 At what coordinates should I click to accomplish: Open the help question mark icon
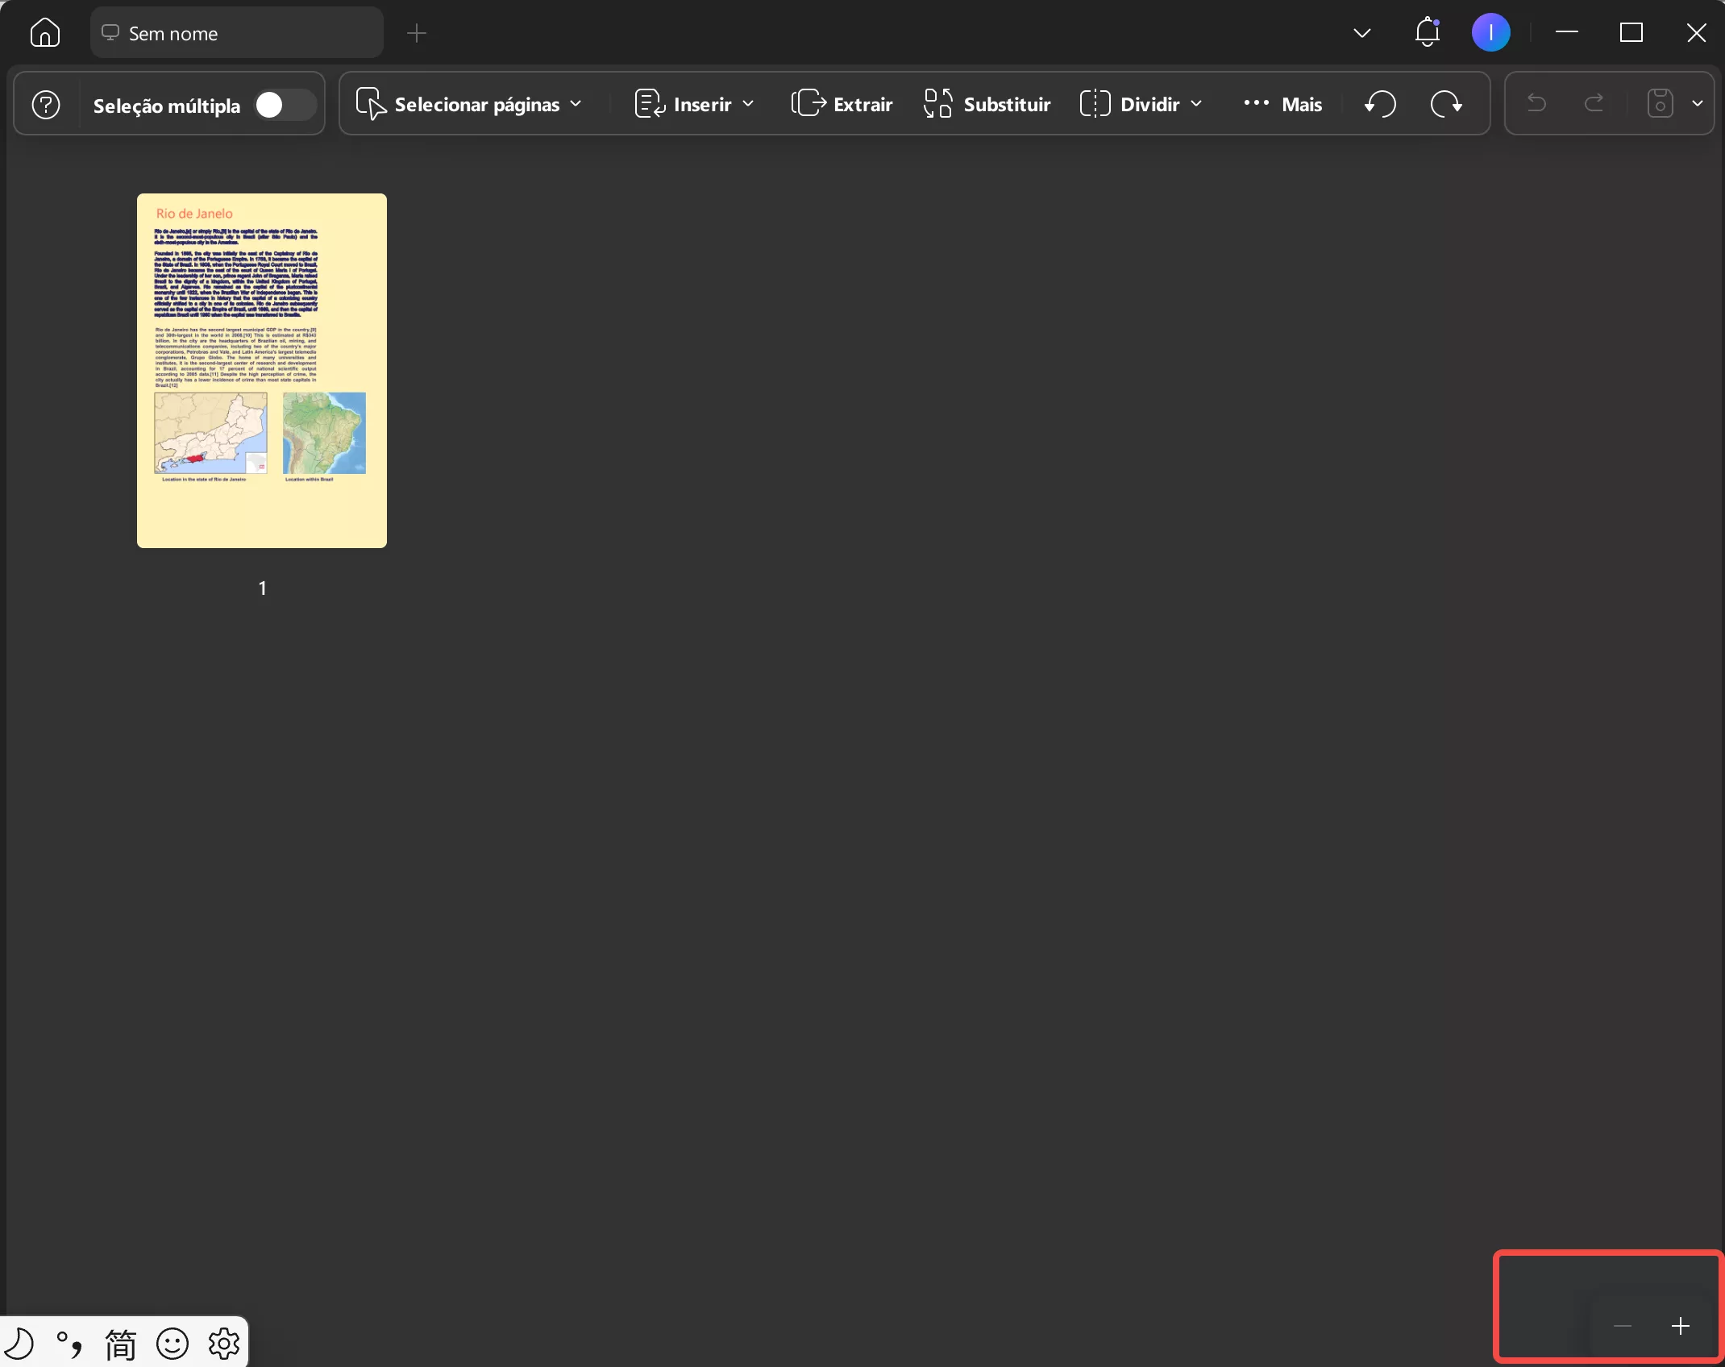click(46, 105)
